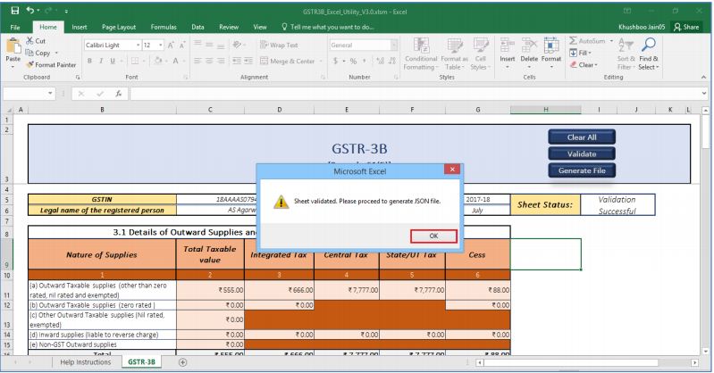714x373 pixels.
Task: Click the Font Color icon
Action: (x=175, y=61)
